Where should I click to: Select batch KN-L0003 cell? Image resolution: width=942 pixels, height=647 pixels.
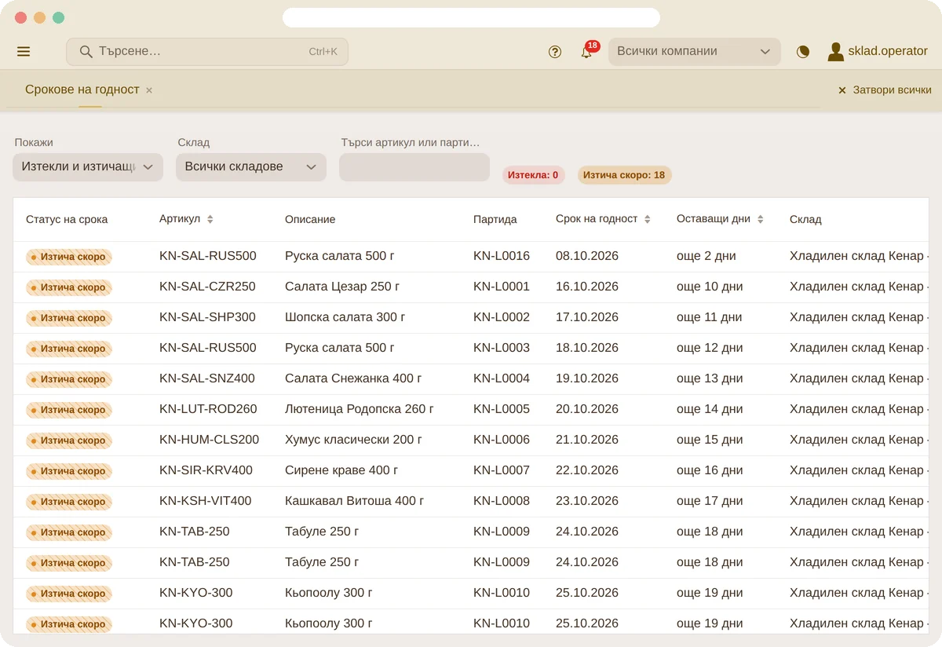click(x=502, y=348)
